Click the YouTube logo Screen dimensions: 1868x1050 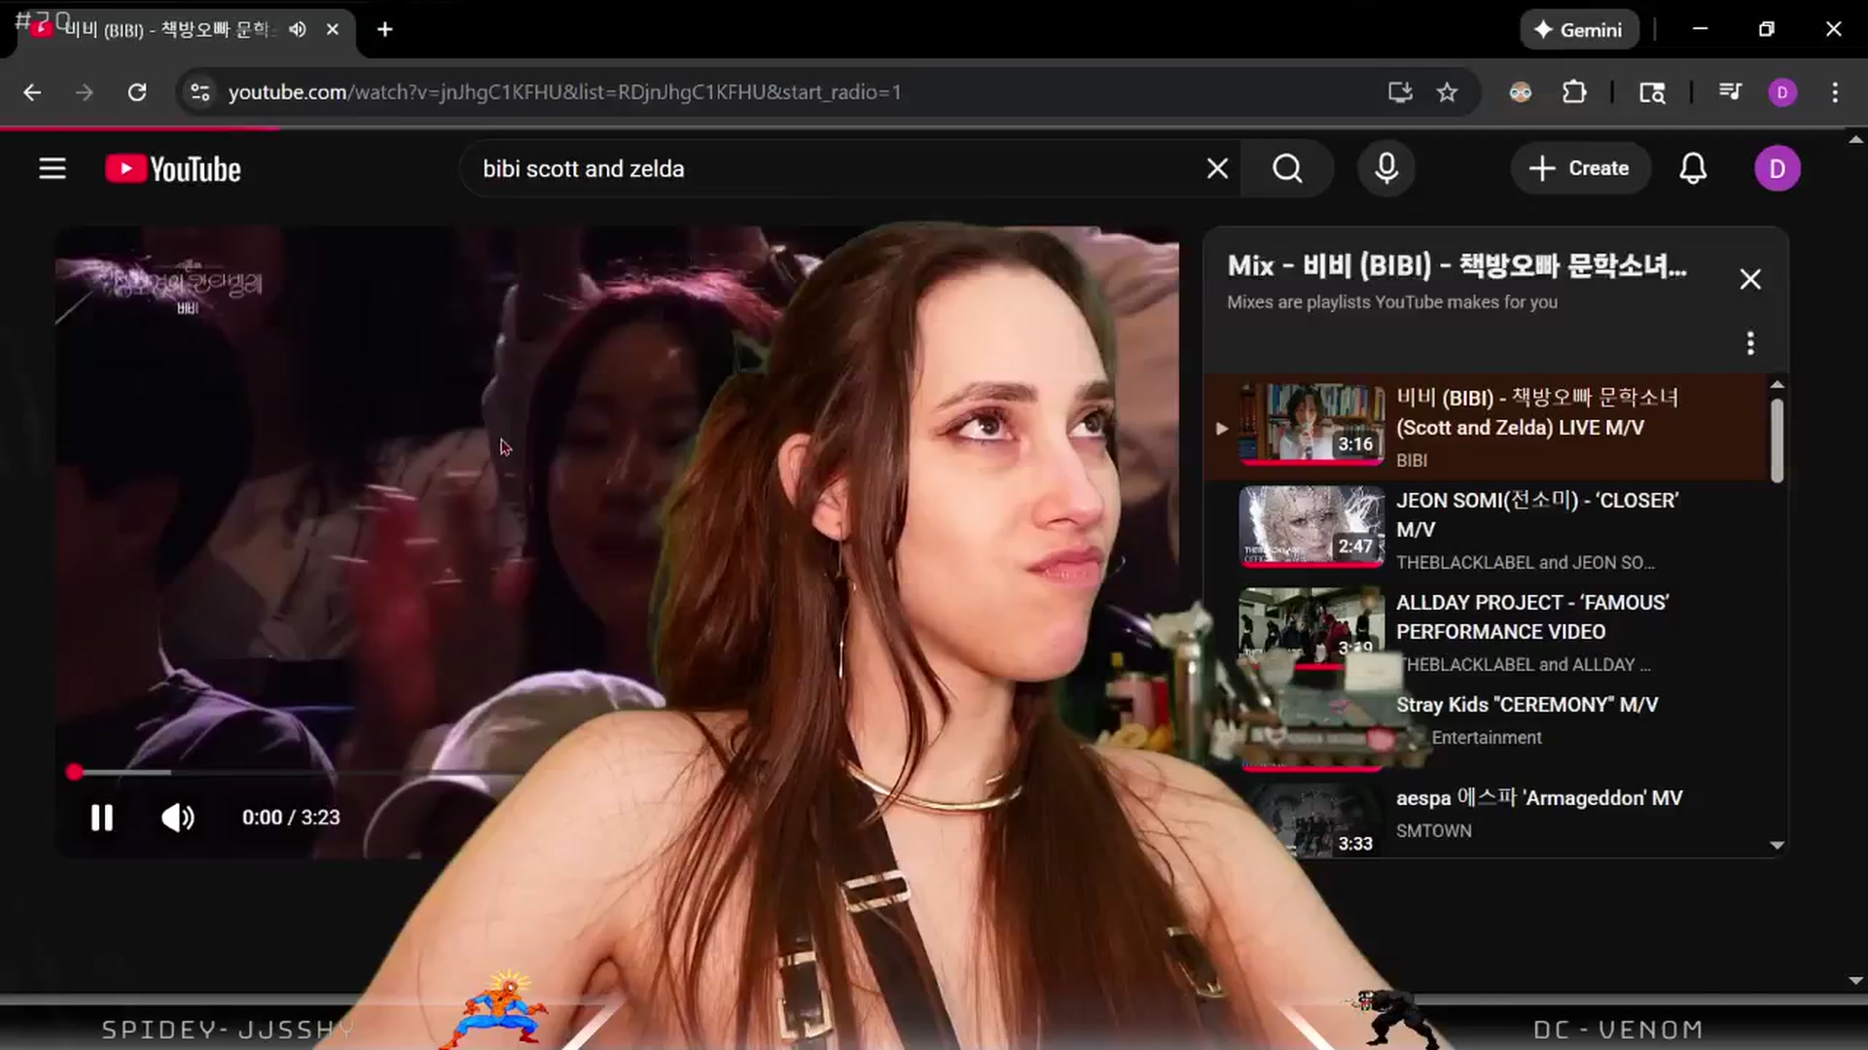point(173,169)
